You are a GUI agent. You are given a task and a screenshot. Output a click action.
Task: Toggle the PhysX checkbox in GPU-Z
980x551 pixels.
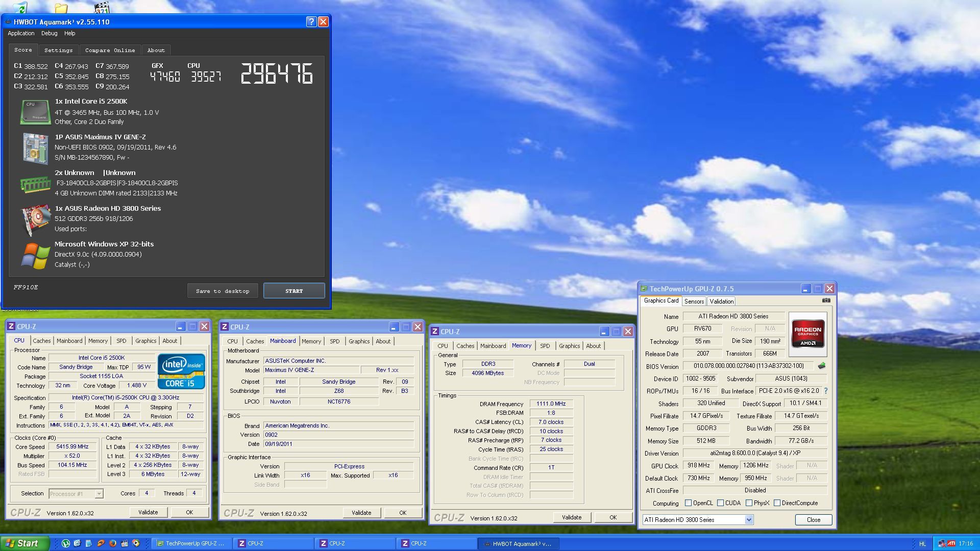tap(749, 503)
